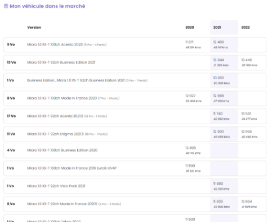Click the 13 446 price for 2022
Image resolution: width=268 pixels, height=222 pixels.
pyautogui.click(x=247, y=60)
